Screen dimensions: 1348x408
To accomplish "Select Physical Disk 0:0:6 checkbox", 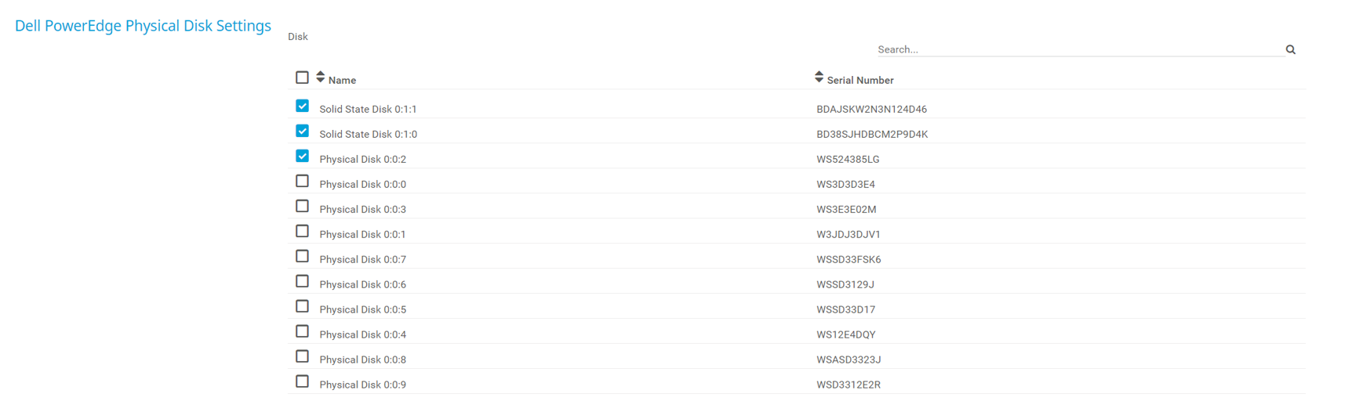I will 302,281.
